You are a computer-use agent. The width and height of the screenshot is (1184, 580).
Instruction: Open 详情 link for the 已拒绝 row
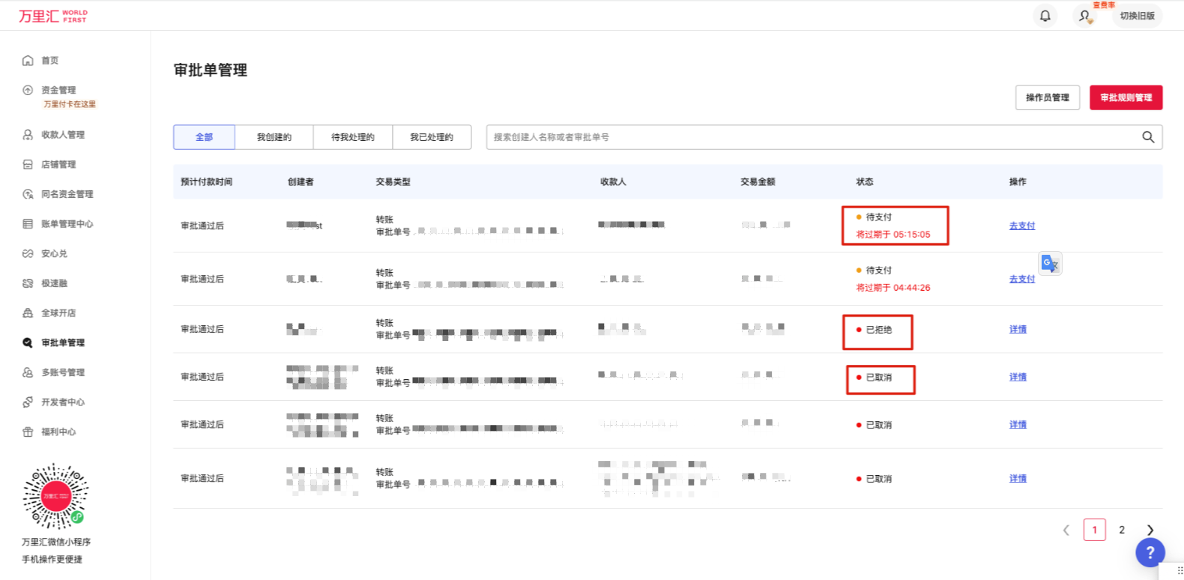pyautogui.click(x=1017, y=329)
